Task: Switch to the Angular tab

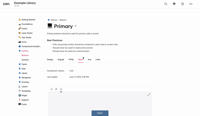Action: (61, 59)
